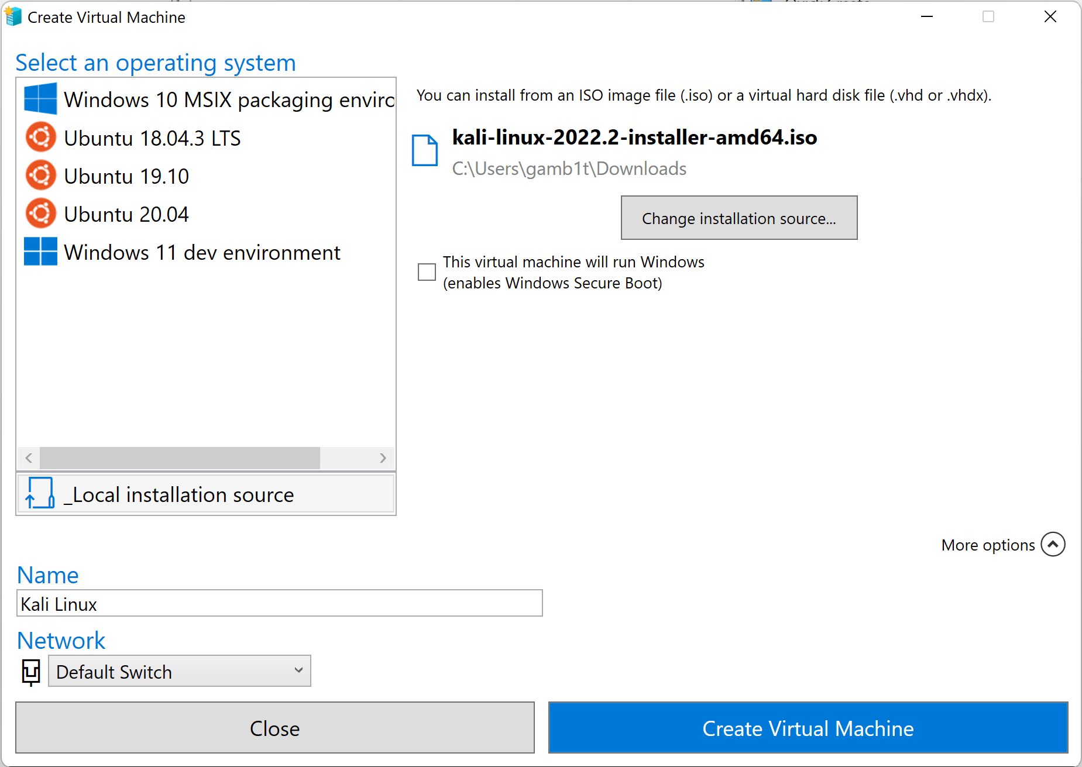Click inside the Name field showing Kali Linux
This screenshot has height=767, width=1082.
pyautogui.click(x=279, y=603)
